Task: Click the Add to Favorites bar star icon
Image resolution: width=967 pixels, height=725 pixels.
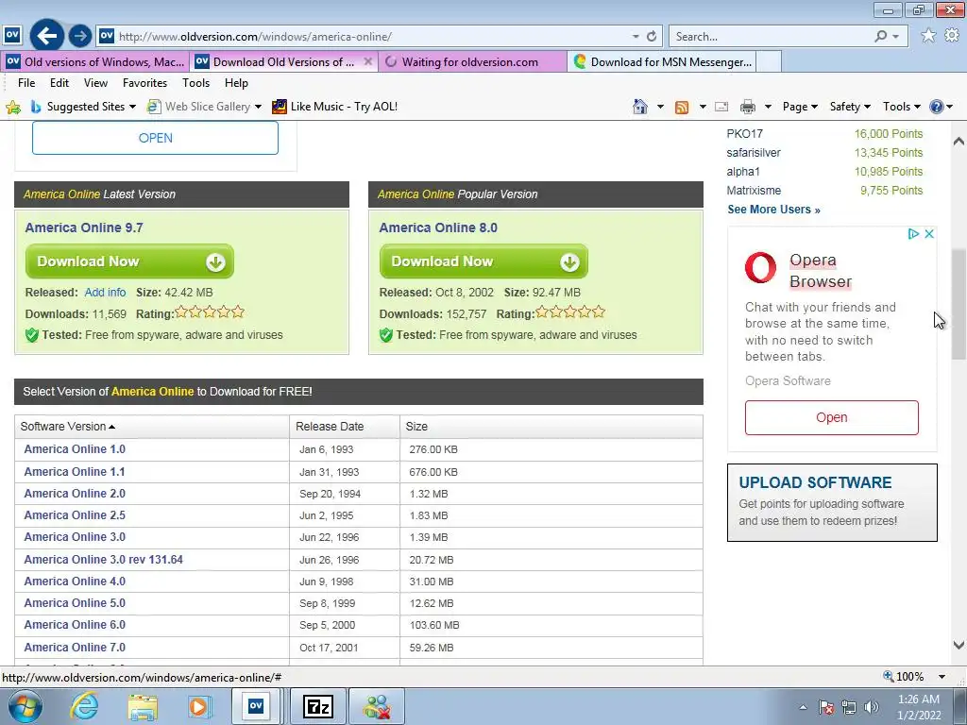Action: click(13, 107)
